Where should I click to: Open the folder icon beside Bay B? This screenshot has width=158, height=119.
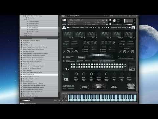[130, 28]
